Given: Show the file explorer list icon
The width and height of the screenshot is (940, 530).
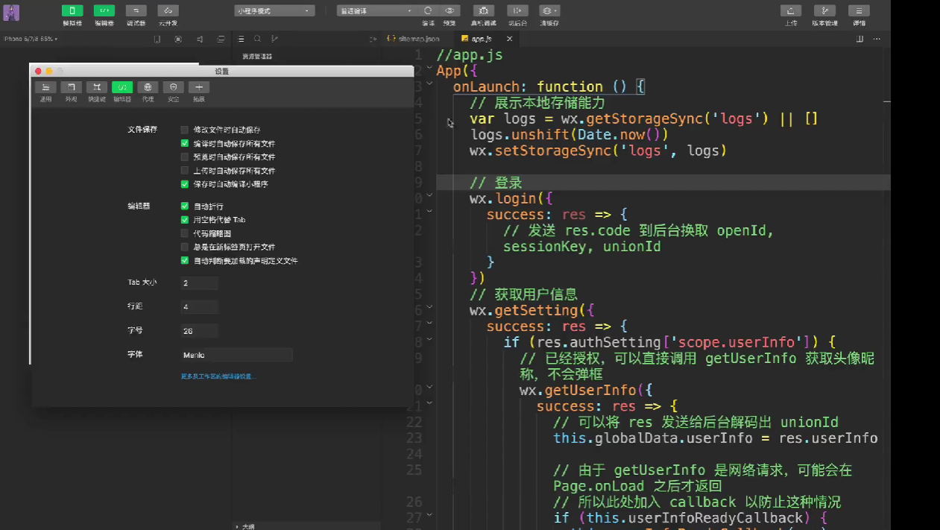Looking at the screenshot, I should click(x=241, y=39).
